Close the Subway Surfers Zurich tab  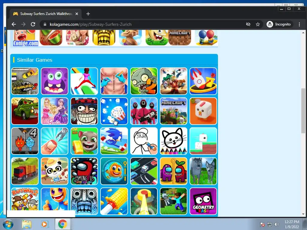point(77,14)
